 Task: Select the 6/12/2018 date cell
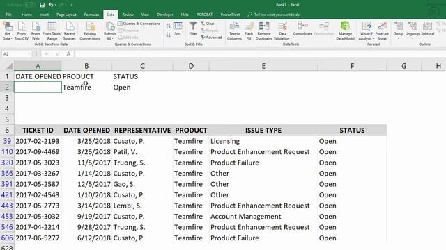[x=86, y=237]
